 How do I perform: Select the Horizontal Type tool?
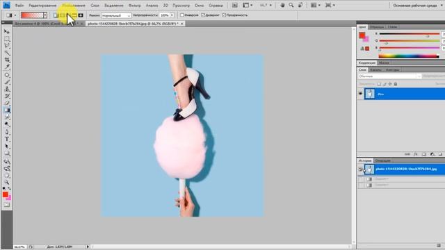click(x=7, y=139)
